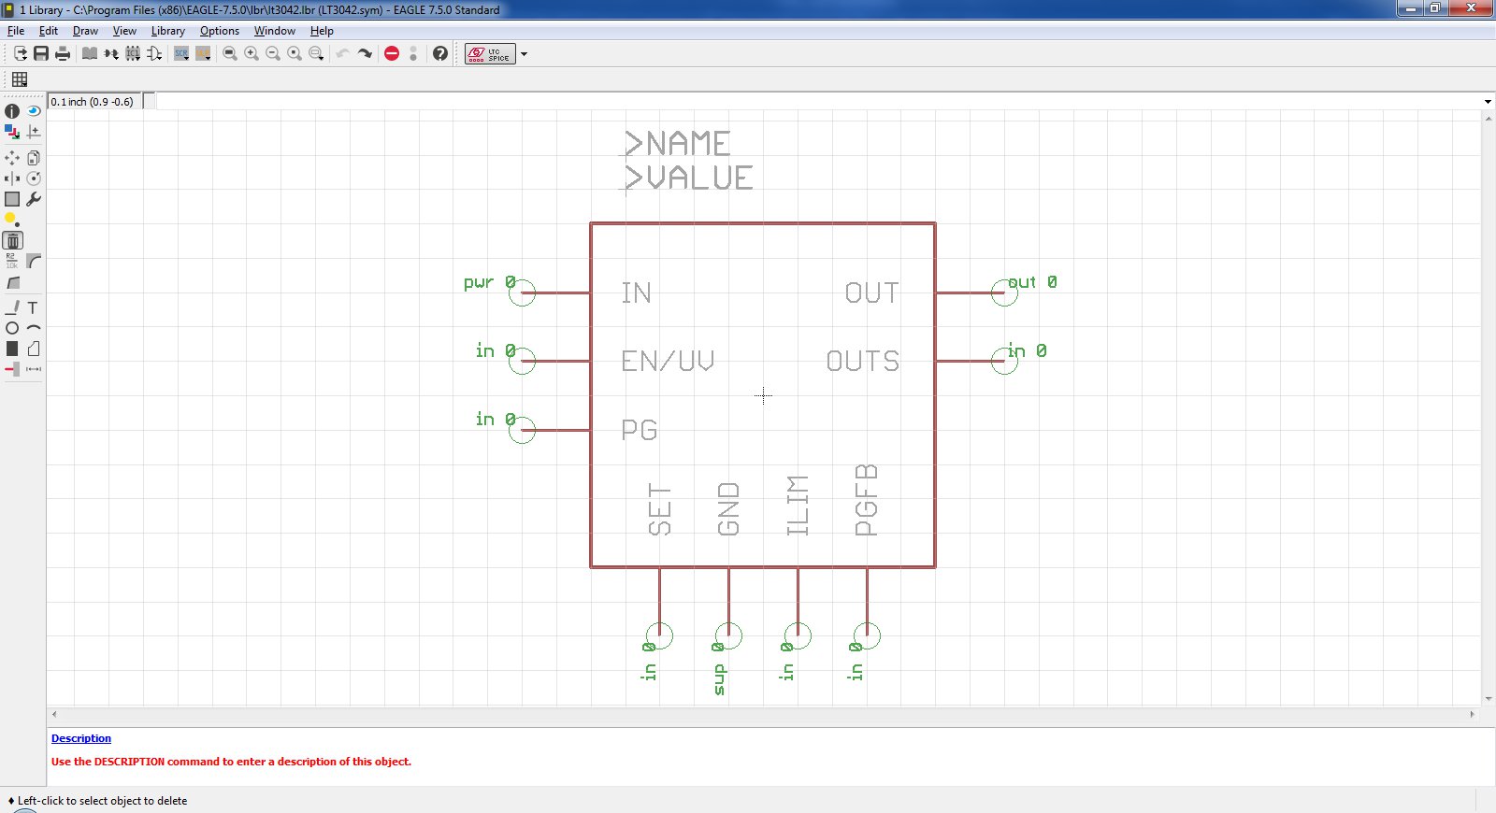The image size is (1496, 813).
Task: Select the Split tool
Action: (x=12, y=281)
